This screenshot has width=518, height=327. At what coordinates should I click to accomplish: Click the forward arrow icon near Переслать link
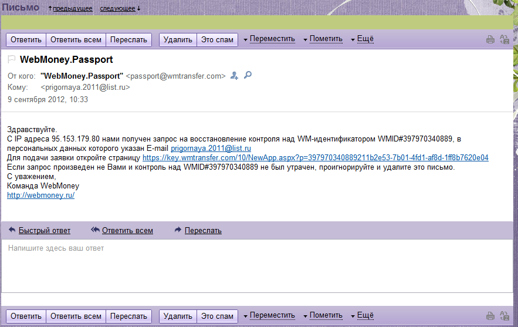tap(178, 230)
